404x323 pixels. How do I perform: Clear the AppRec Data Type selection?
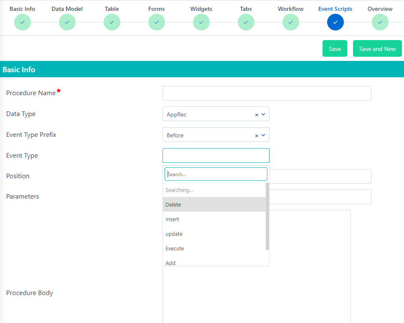(x=257, y=114)
